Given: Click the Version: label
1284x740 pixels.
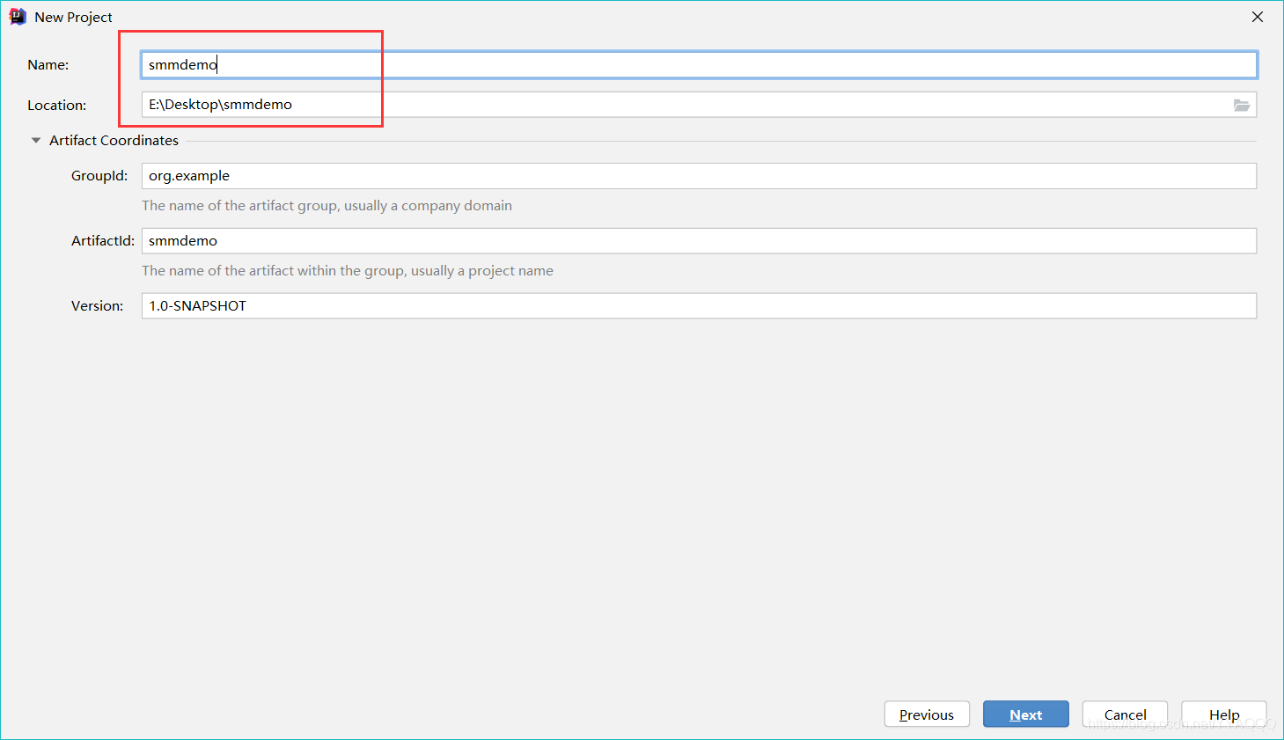Looking at the screenshot, I should pos(98,306).
